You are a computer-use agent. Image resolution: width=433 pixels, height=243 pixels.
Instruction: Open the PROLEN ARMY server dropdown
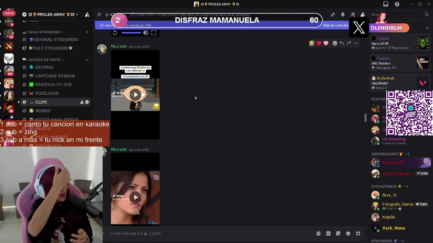pos(50,15)
